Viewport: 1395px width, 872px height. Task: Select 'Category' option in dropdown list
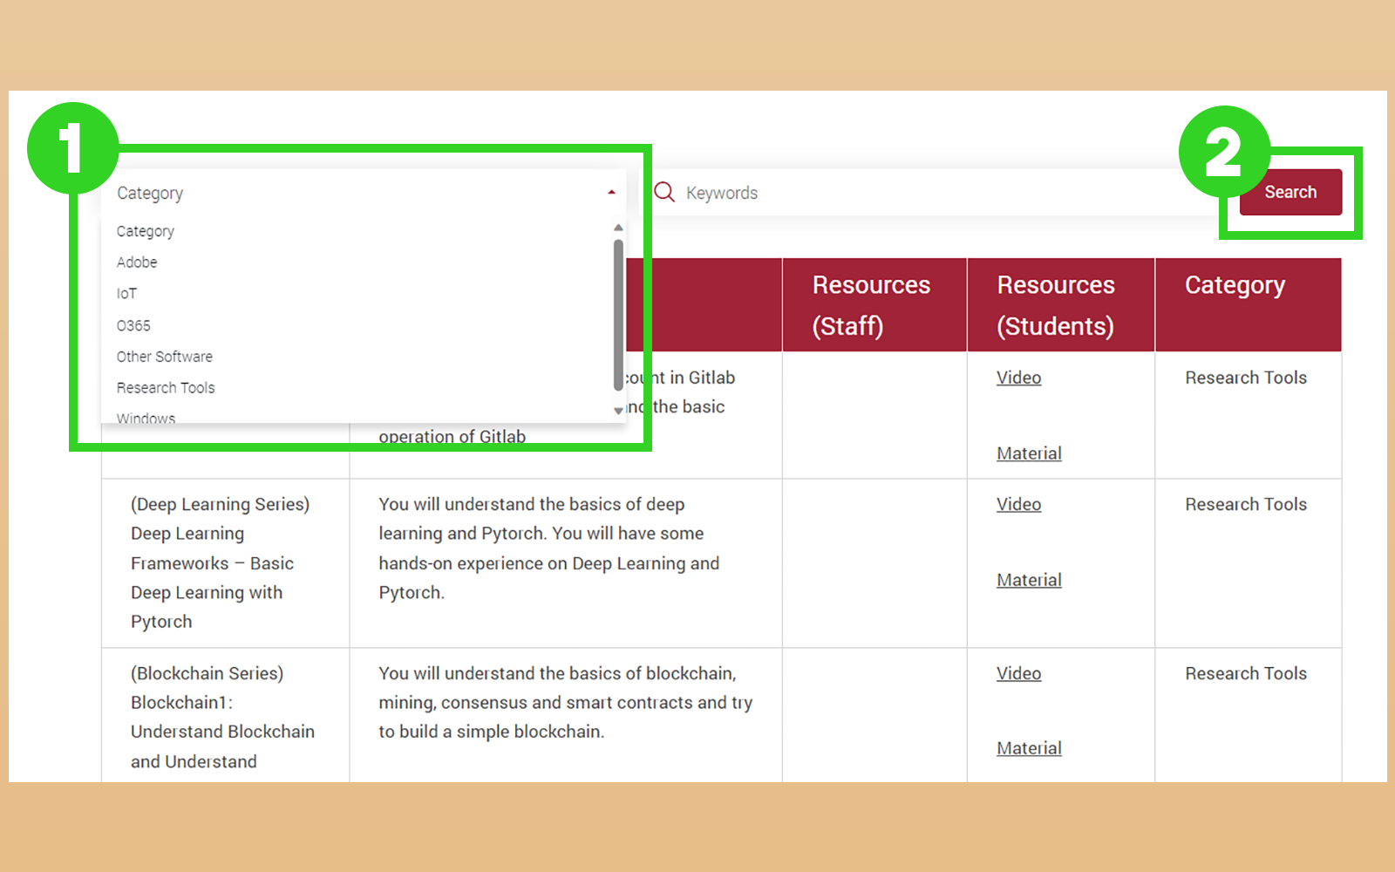[146, 231]
